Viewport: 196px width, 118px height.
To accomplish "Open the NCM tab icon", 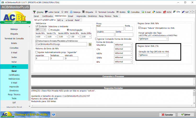I will [x=164, y=12].
